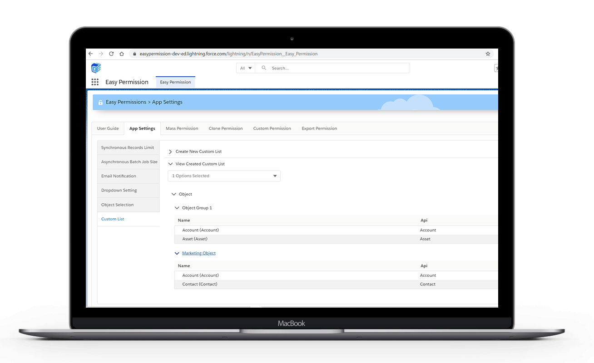Collapse the Marketing Object chevron
The width and height of the screenshot is (594, 363).
(177, 253)
